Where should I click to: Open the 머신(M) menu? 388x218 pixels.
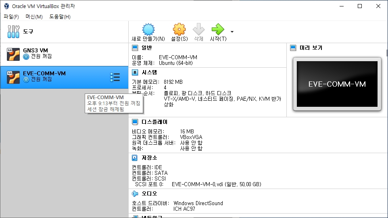tap(34, 17)
